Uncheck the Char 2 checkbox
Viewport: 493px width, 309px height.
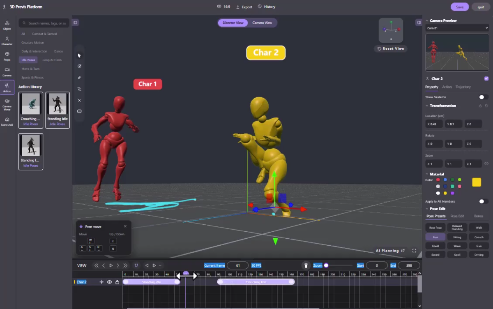(x=486, y=78)
